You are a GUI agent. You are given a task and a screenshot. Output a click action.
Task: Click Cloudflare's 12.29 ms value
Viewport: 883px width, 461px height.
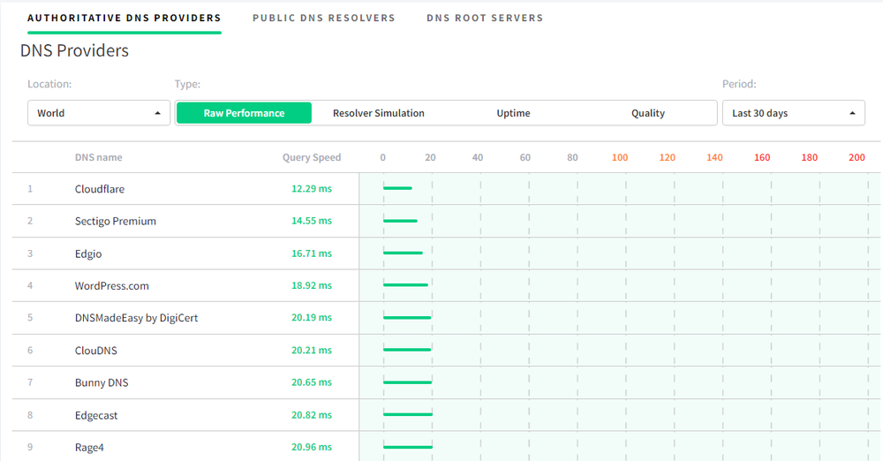tap(312, 189)
